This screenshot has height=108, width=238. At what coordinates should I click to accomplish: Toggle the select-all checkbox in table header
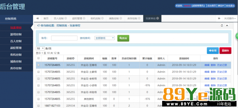coord(38,58)
